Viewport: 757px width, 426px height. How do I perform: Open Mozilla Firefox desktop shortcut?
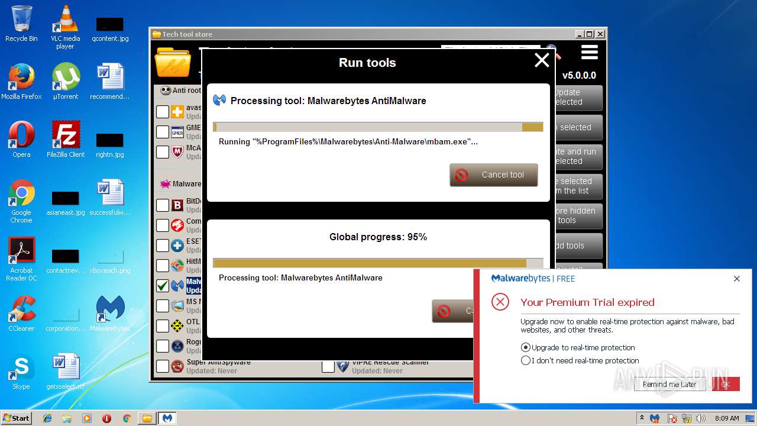coord(21,82)
